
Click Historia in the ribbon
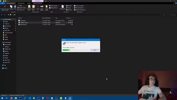click(x=69, y=10)
